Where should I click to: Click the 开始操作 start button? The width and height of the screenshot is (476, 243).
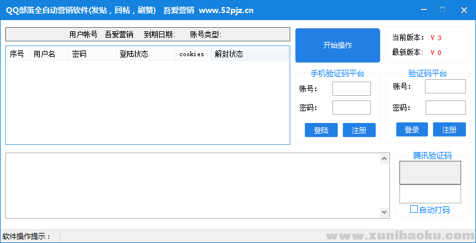click(337, 46)
